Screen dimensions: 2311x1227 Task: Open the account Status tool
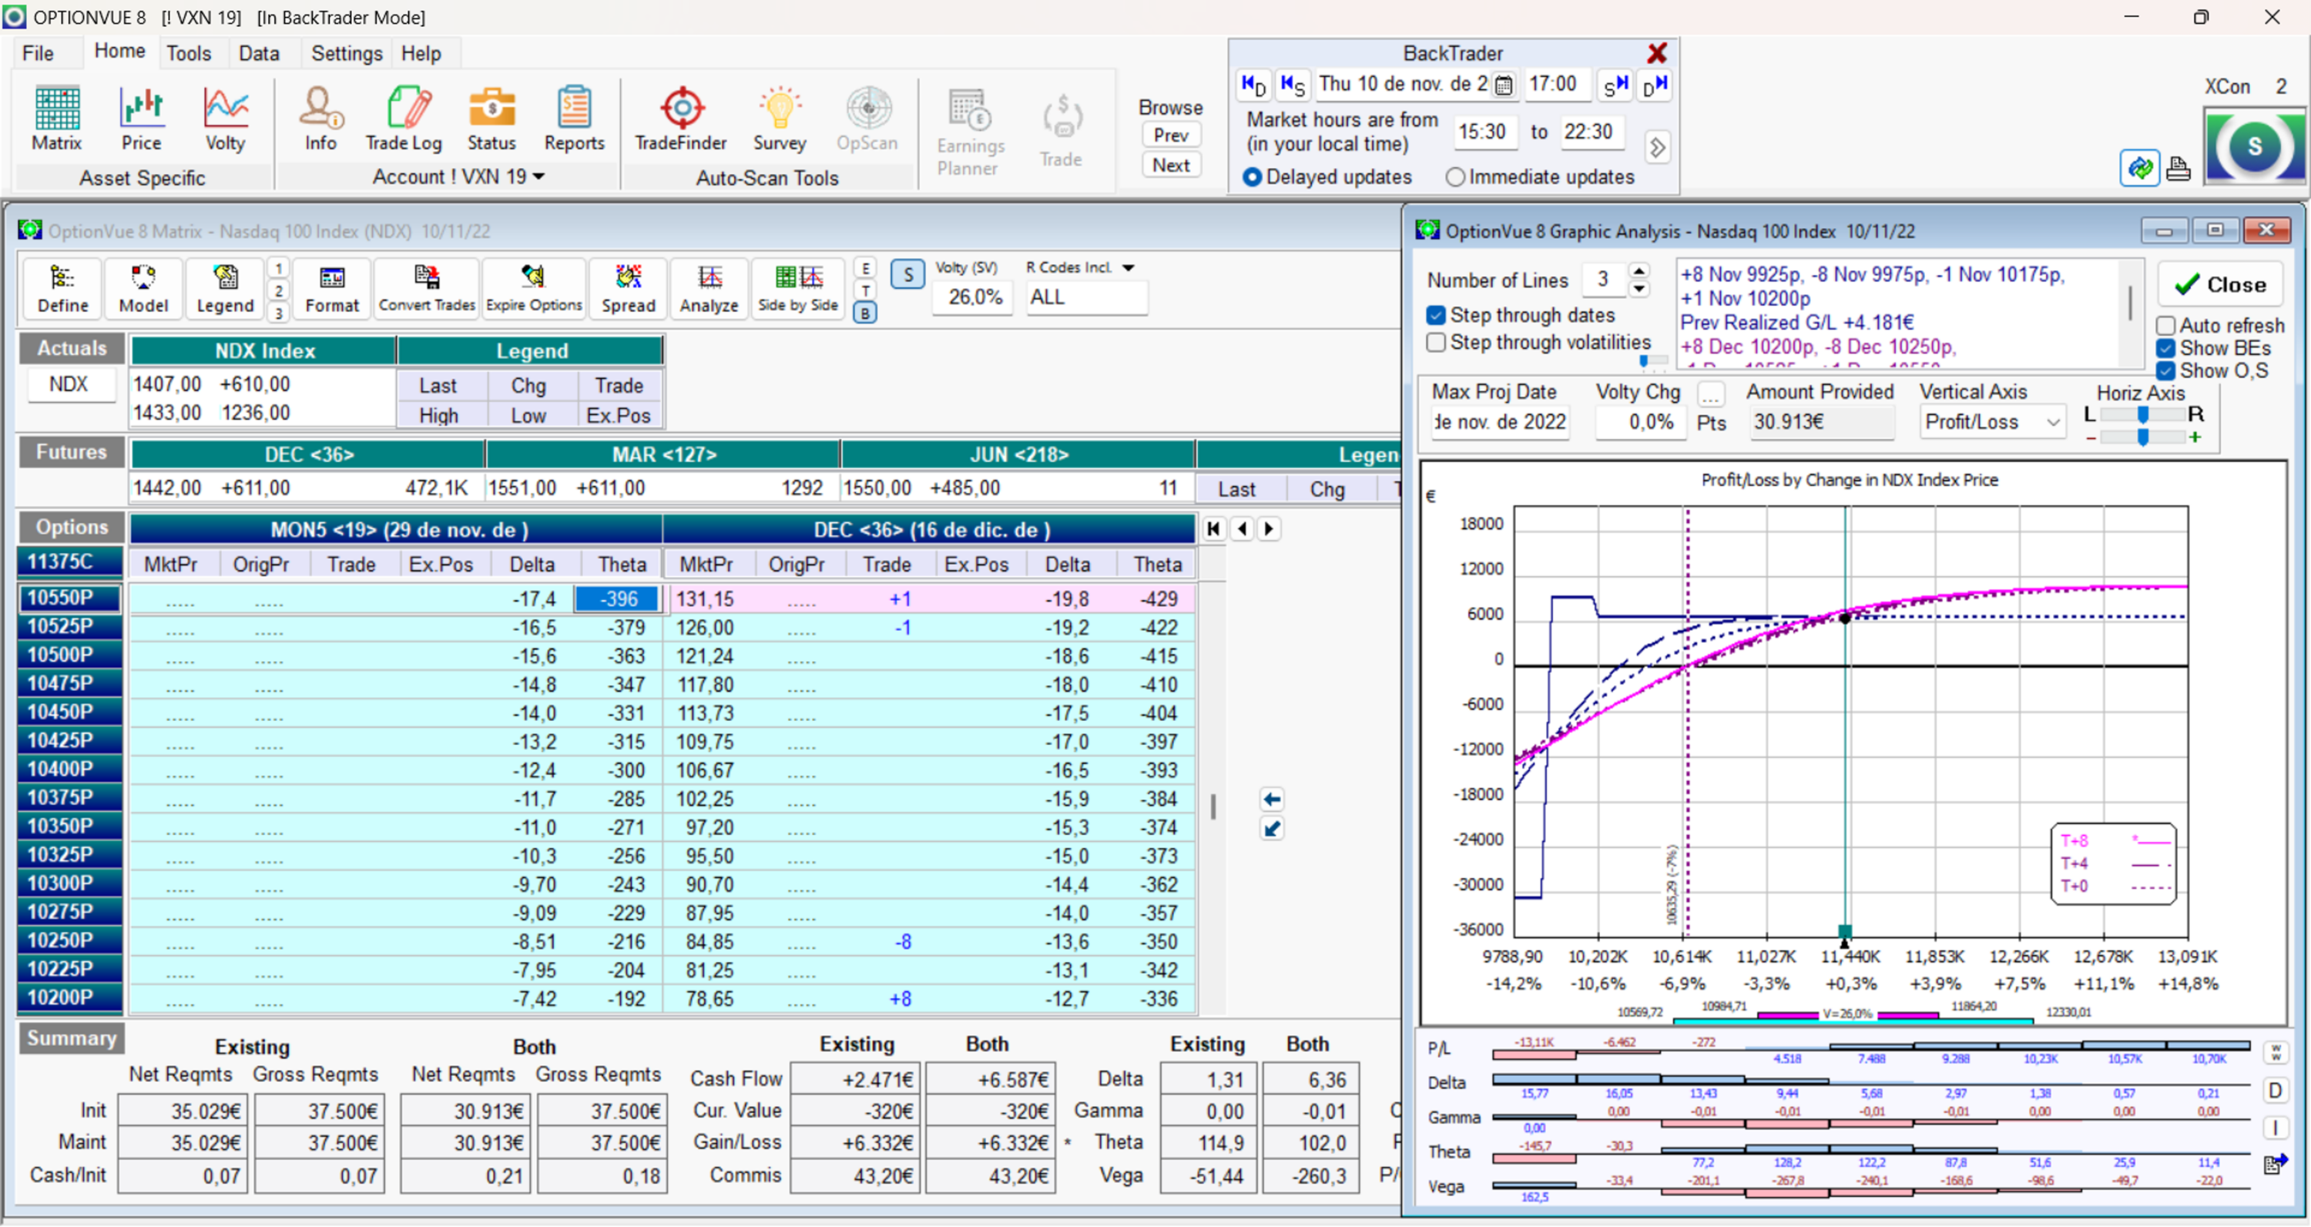click(x=491, y=119)
